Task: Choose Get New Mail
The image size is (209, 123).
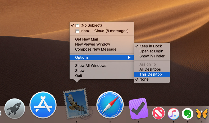Action: tap(102, 39)
